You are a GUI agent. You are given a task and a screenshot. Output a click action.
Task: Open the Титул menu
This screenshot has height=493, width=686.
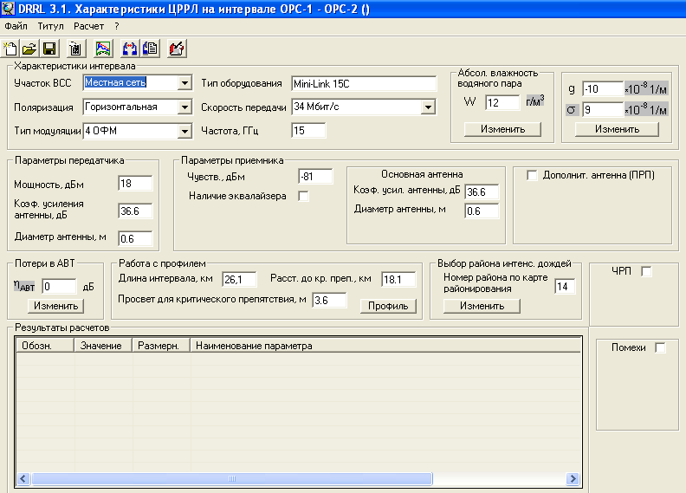tap(50, 26)
